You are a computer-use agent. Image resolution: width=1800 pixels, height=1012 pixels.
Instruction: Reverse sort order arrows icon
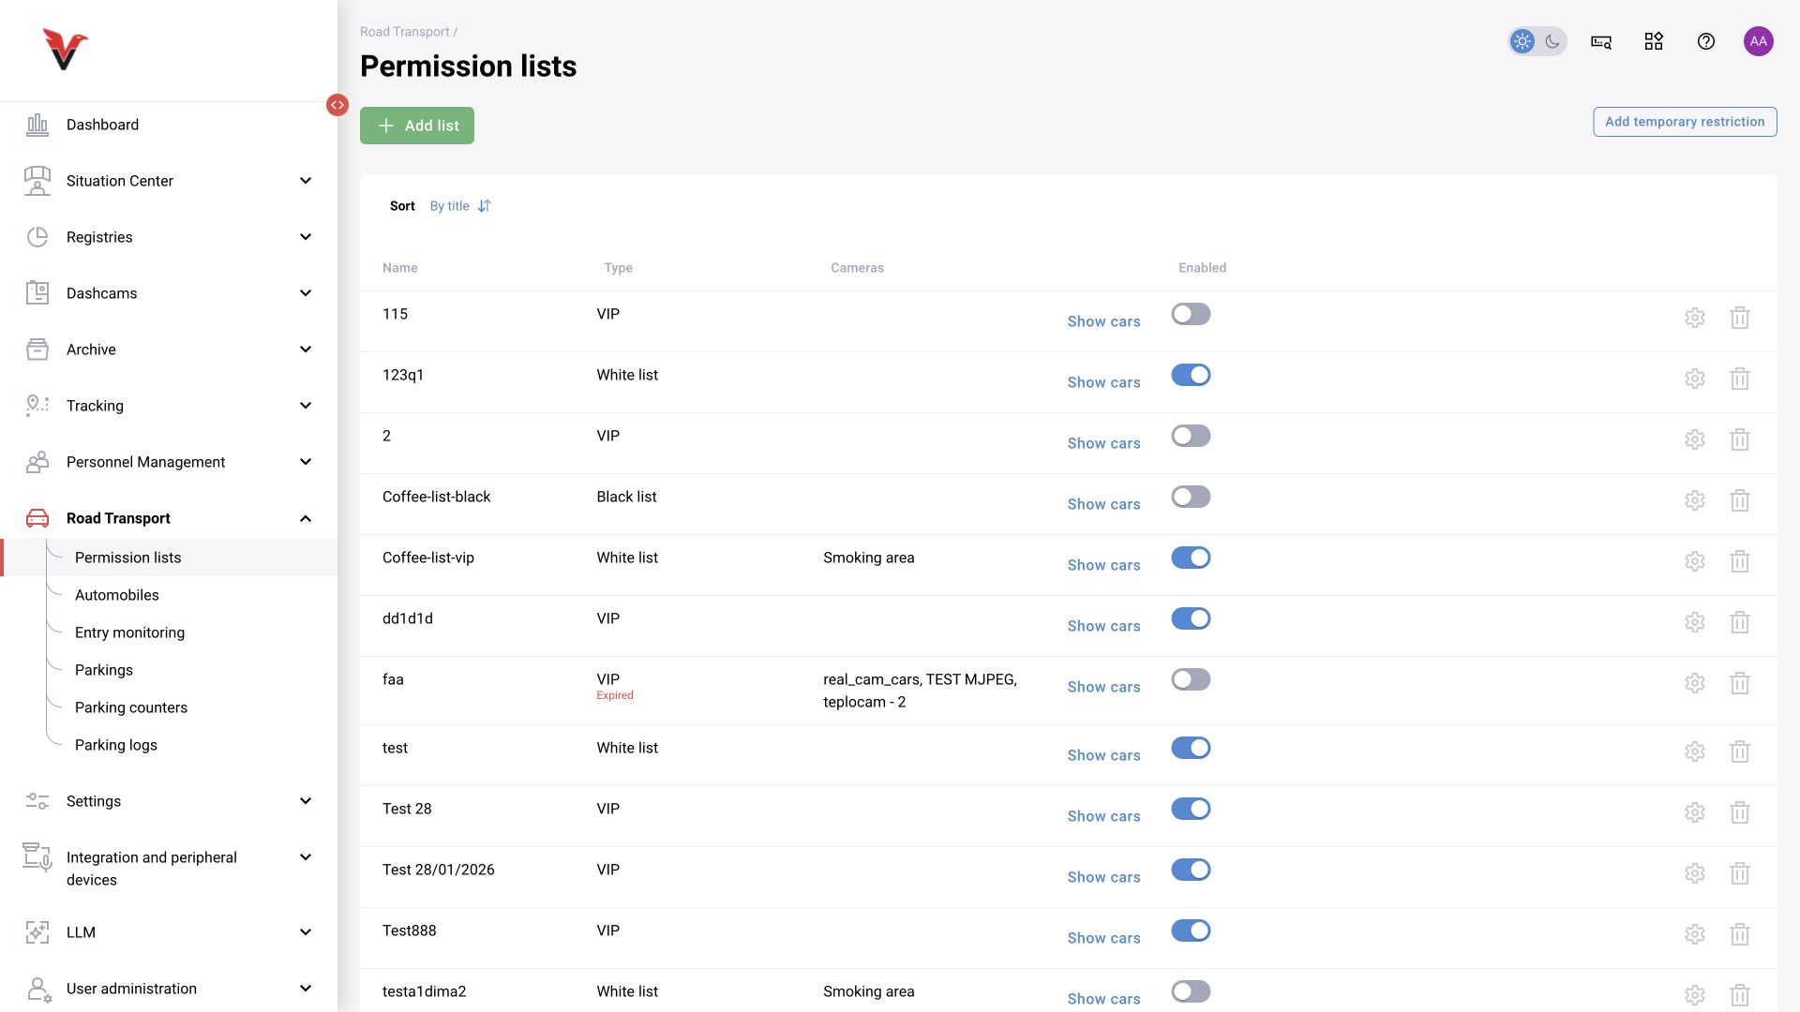coord(485,206)
